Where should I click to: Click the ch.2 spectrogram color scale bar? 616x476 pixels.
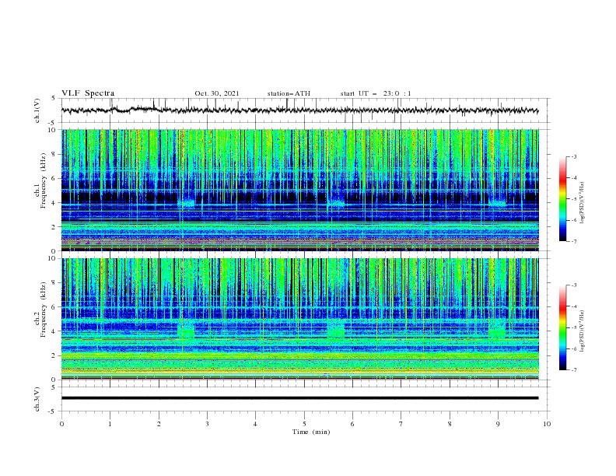[563, 327]
